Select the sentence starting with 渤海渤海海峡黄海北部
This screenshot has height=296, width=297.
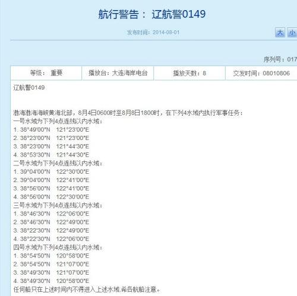pyautogui.click(x=128, y=113)
